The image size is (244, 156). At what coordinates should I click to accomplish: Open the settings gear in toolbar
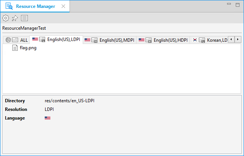click(x=6, y=18)
